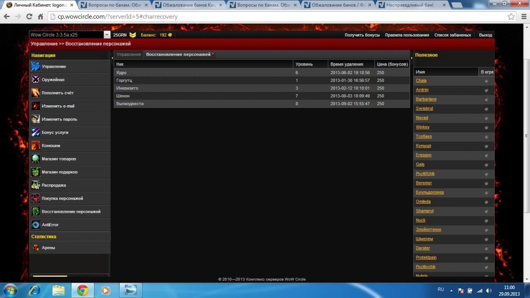
Task: Open the Магазин подарков icon
Action: [36, 172]
